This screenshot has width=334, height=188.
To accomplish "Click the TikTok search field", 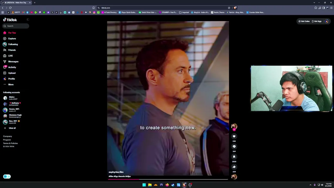I will pos(16,26).
